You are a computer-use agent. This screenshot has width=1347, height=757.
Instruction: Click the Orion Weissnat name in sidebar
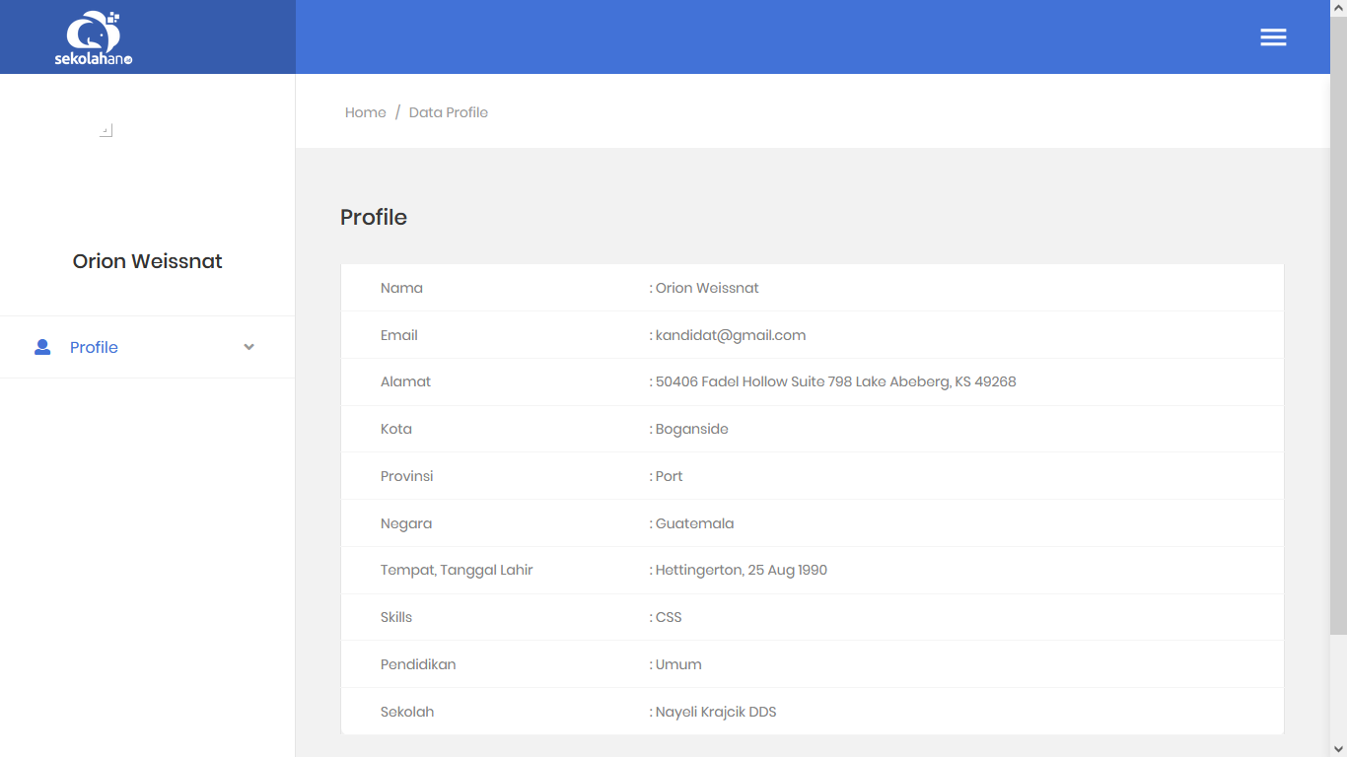pos(148,261)
